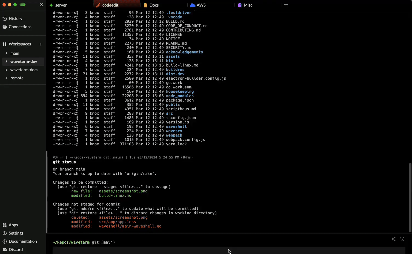The height and width of the screenshot is (254, 412).
Task: Click the 'git status' command text
Action: [64, 162]
